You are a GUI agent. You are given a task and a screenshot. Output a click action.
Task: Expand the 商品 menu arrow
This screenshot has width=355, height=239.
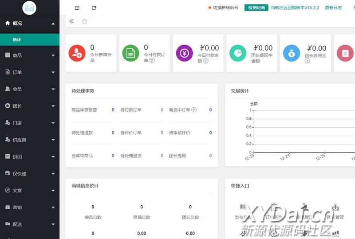(53, 55)
